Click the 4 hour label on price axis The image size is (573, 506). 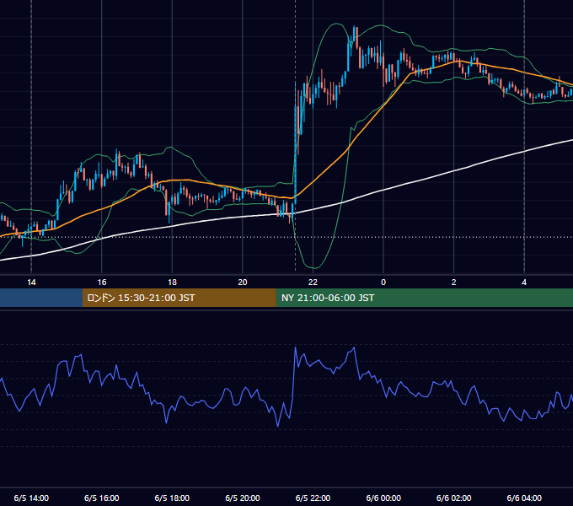click(x=524, y=283)
